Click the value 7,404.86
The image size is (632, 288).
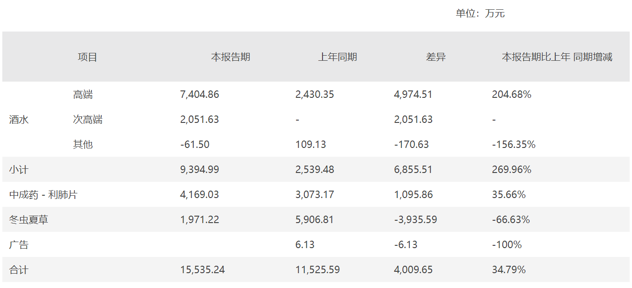199,95
